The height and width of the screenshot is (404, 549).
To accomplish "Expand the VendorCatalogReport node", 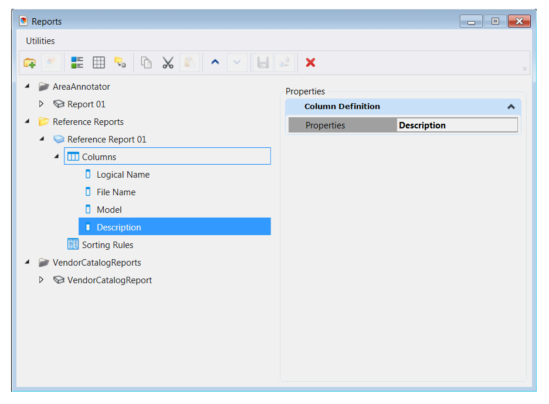I will 41,280.
